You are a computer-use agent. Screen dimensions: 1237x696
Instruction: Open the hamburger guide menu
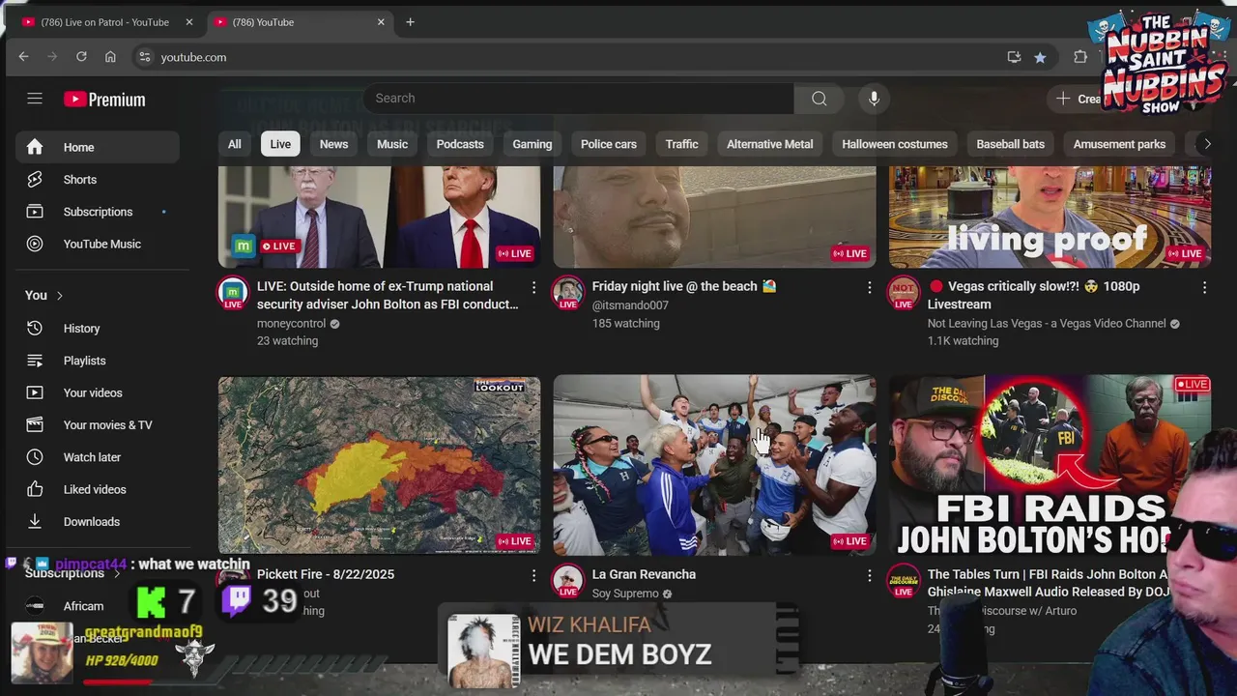coord(35,99)
